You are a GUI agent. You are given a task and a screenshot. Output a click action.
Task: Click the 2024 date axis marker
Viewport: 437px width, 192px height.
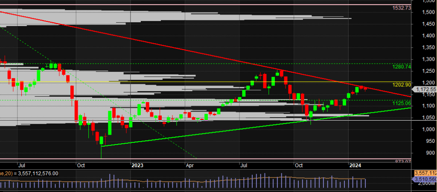(x=354, y=165)
